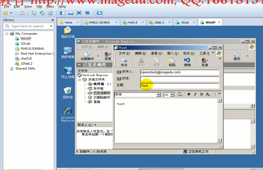The width and height of the screenshot is (263, 170).
Task: Click VMware Unity mode icon
Action: (87, 13)
